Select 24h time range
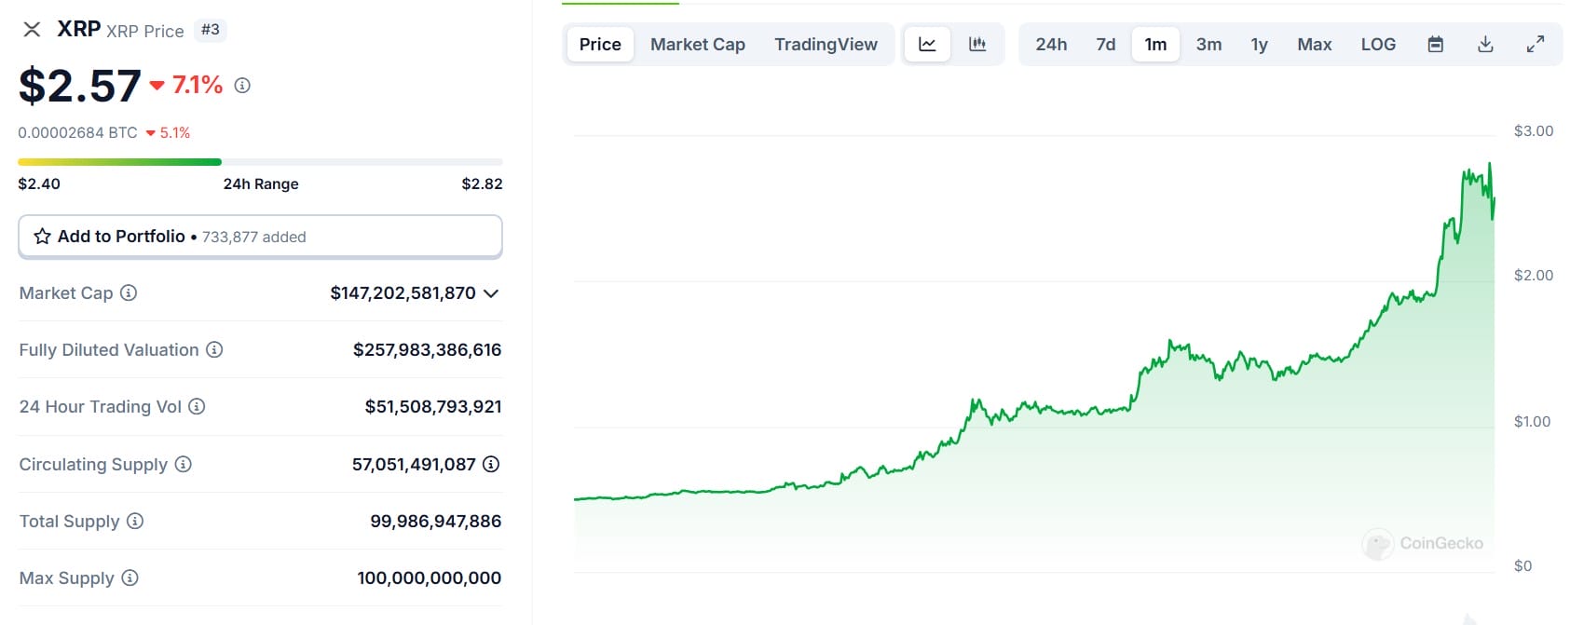Screen dimensions: 1570x625 (x=1051, y=44)
